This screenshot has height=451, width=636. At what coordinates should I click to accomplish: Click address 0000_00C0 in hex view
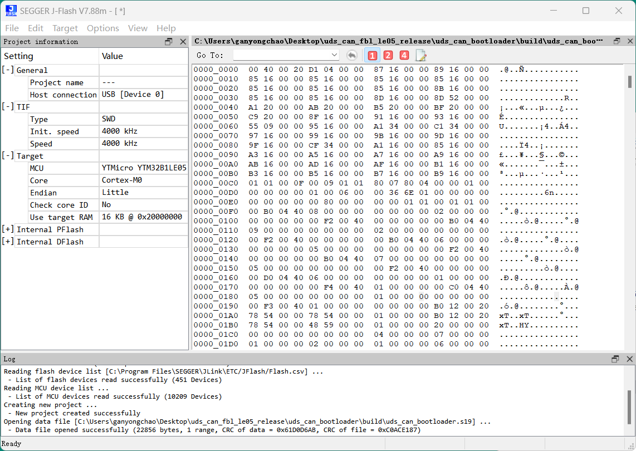[x=216, y=183]
